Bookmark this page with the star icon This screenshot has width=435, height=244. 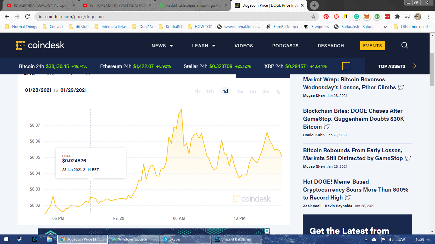(x=313, y=17)
